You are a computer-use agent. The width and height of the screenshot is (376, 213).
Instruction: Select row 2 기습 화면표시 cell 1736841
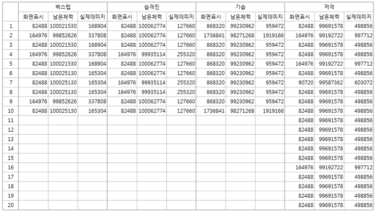[x=211, y=35]
